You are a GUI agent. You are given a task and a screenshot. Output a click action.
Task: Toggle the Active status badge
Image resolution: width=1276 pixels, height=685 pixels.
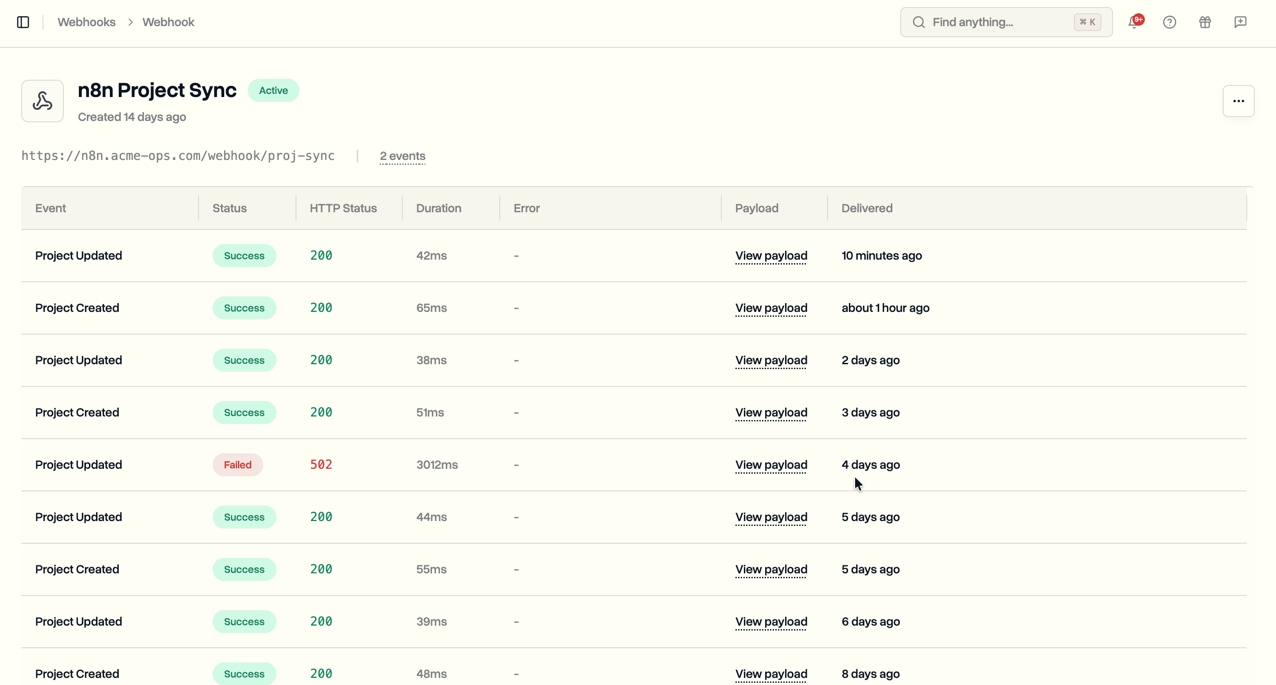(x=273, y=90)
